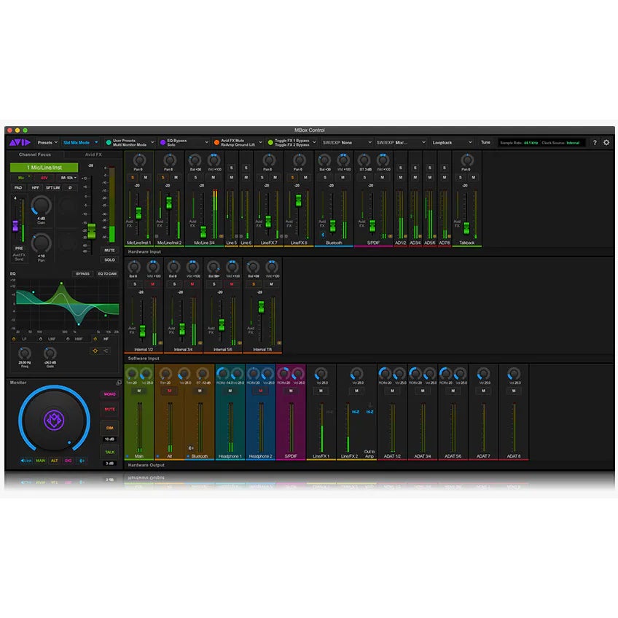Select the LMF EQ band
The height and width of the screenshot is (618, 618).
[52, 340]
